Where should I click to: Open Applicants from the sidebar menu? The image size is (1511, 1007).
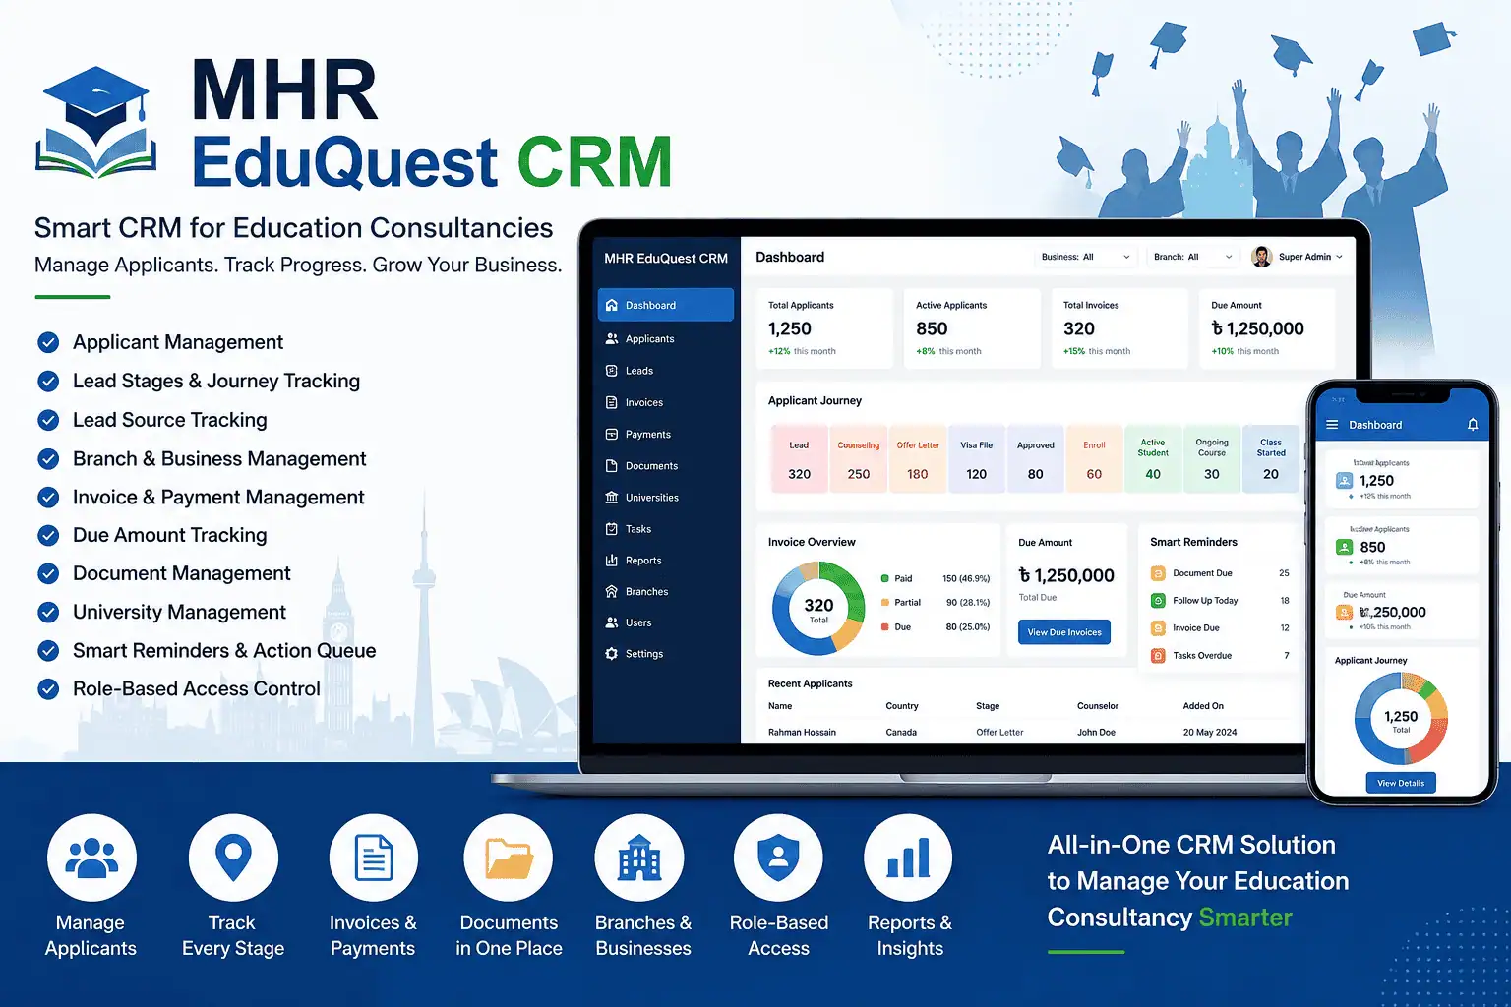click(666, 338)
